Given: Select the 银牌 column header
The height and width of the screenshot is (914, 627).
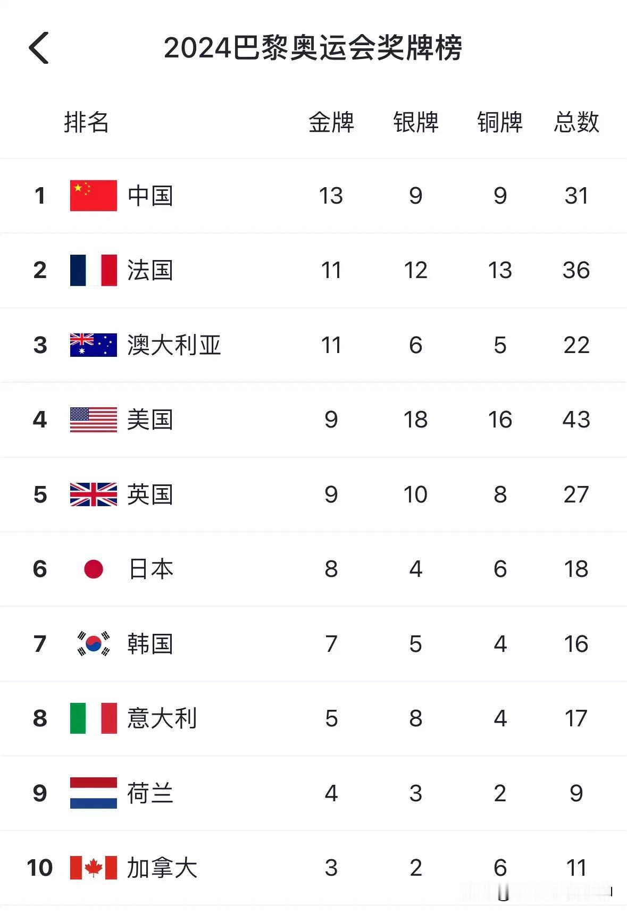Looking at the screenshot, I should 416,122.
